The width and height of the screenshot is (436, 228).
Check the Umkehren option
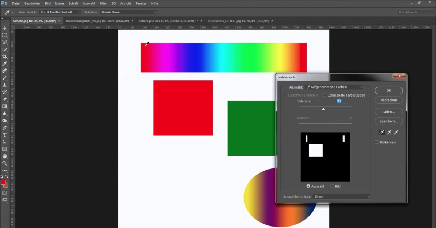[377, 142]
